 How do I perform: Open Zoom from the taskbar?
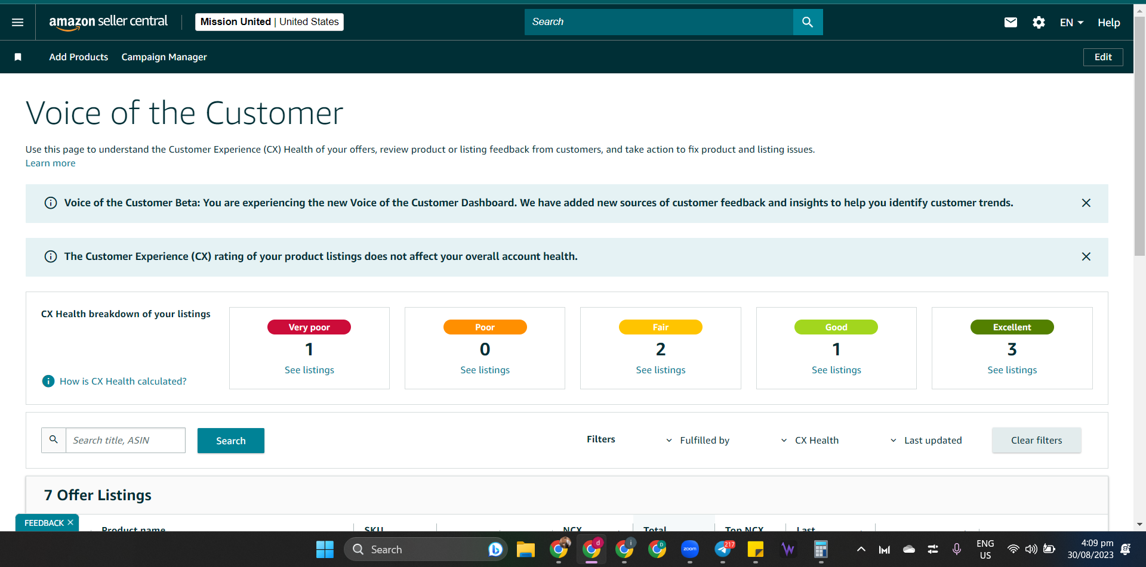pos(690,549)
